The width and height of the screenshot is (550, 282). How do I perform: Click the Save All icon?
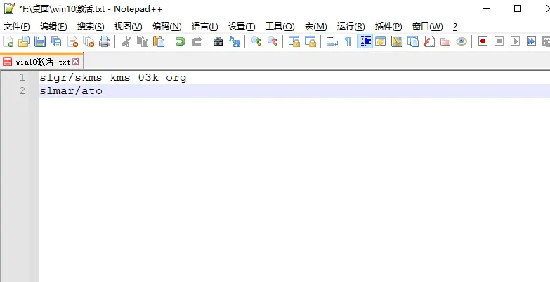(56, 41)
